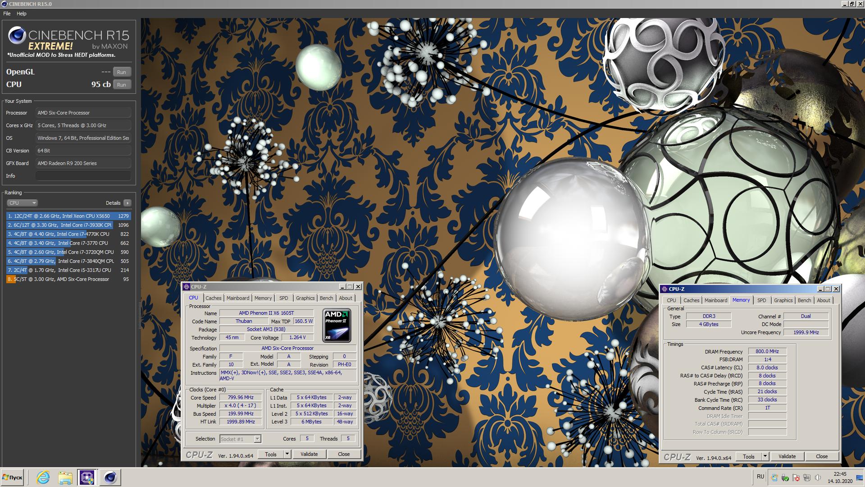
Task: Switch to Bench tab in right CPU-Z window
Action: point(805,300)
